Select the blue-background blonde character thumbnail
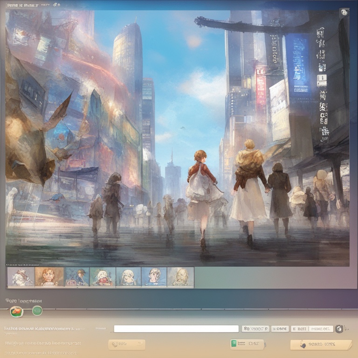 (x=154, y=277)
